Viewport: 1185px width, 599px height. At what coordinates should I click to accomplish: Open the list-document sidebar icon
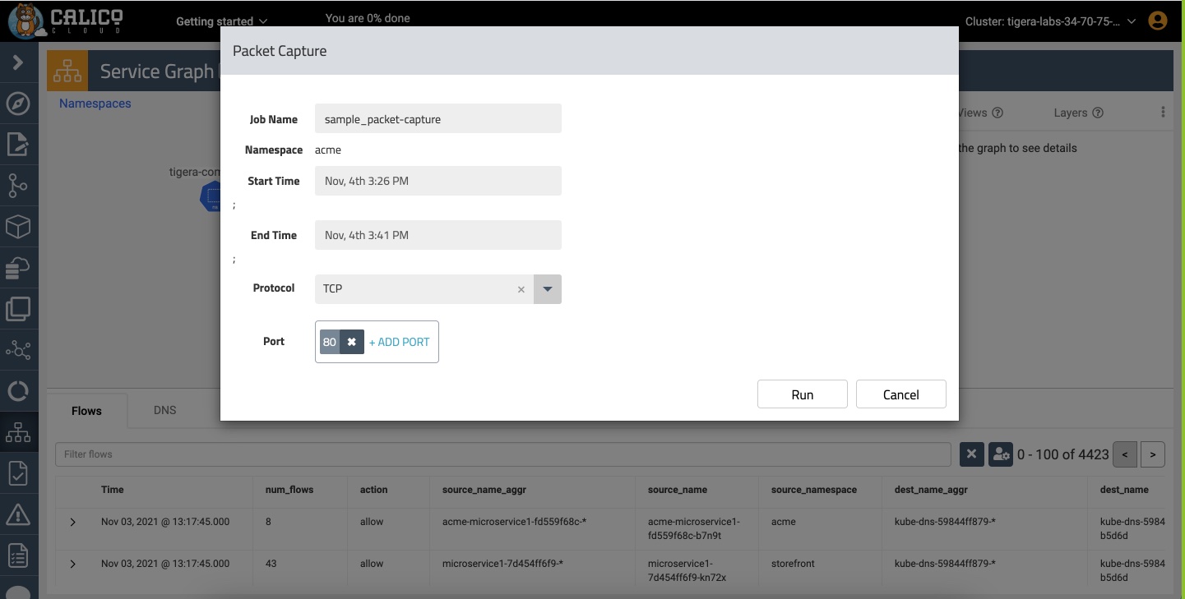tap(18, 555)
